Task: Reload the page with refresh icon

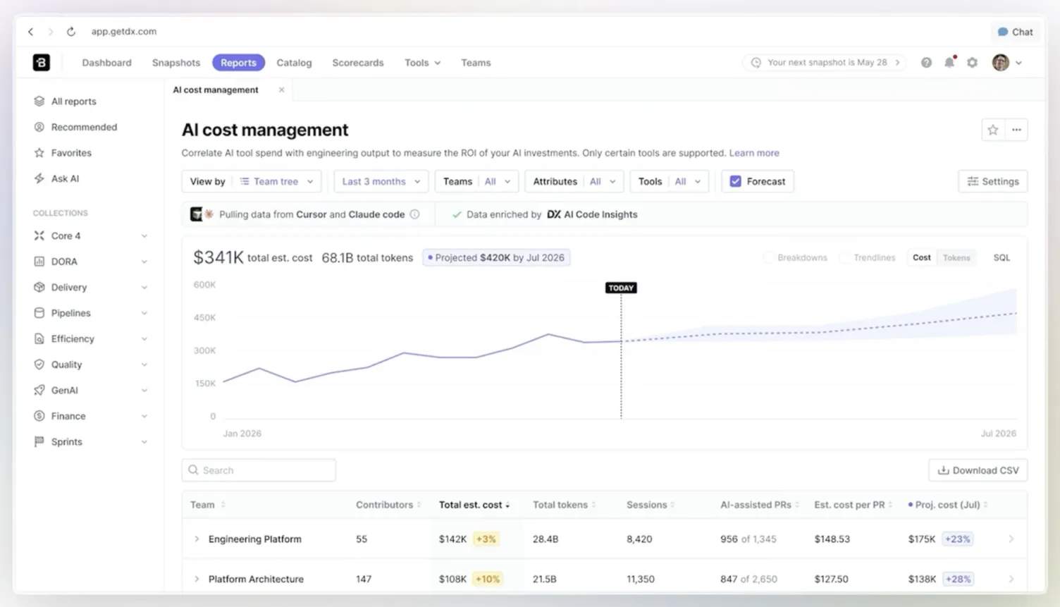Action: (x=71, y=32)
